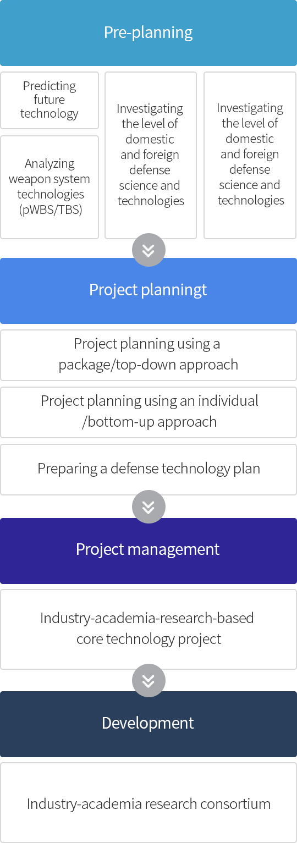Click the 'core technology project' text line
297x843 pixels.
pos(149,639)
